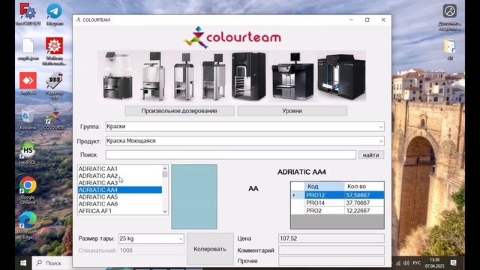The height and width of the screenshot is (270, 480).
Task: Select ADRIATIC AA1 in color list
Action: pos(120,169)
